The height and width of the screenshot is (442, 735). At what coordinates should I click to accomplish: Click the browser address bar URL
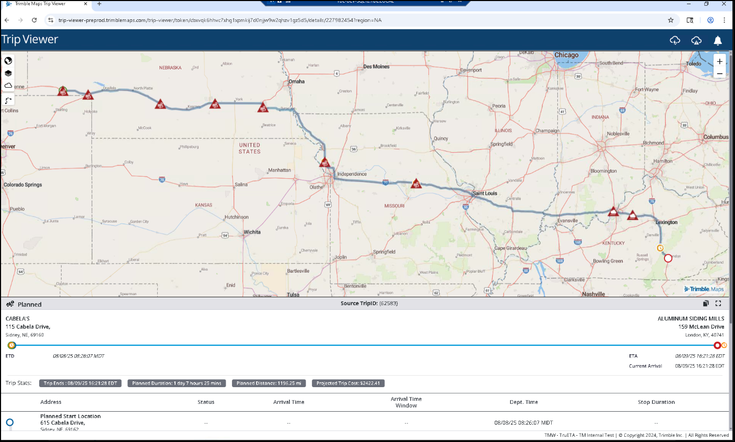(219, 20)
